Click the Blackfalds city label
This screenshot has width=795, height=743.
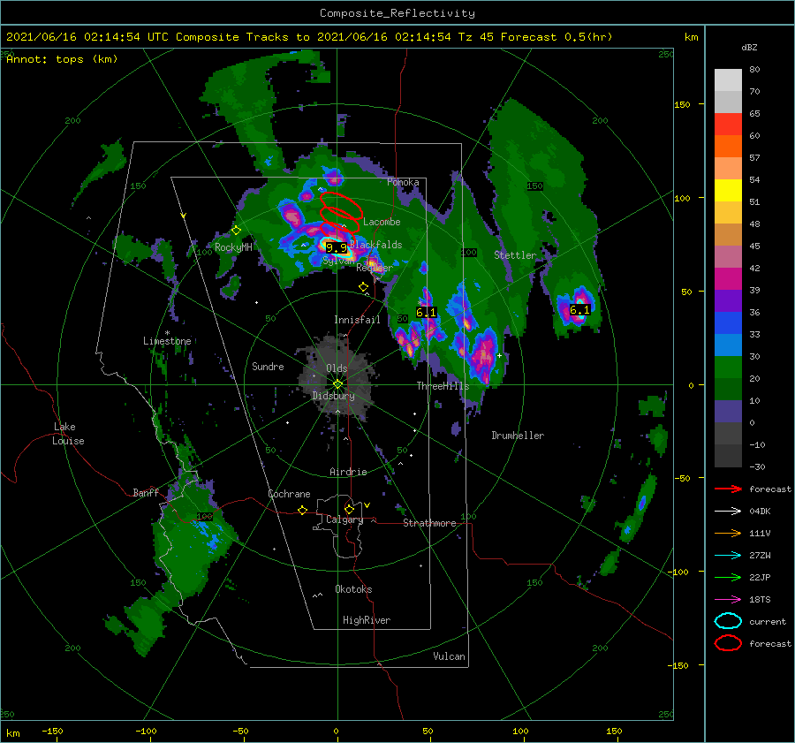376,245
